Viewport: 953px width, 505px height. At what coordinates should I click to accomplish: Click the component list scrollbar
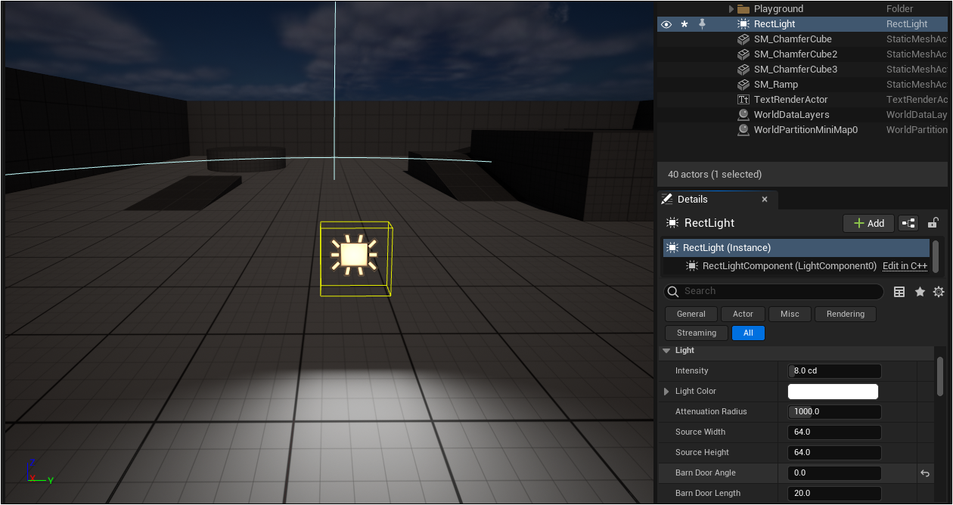[x=936, y=257]
